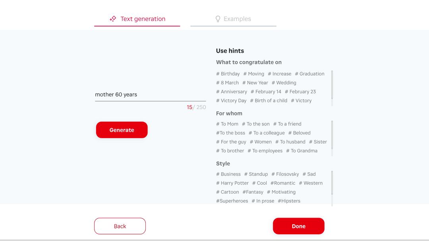Choose the #8 March occasion
Screen dimensions: 429x241
tap(227, 83)
